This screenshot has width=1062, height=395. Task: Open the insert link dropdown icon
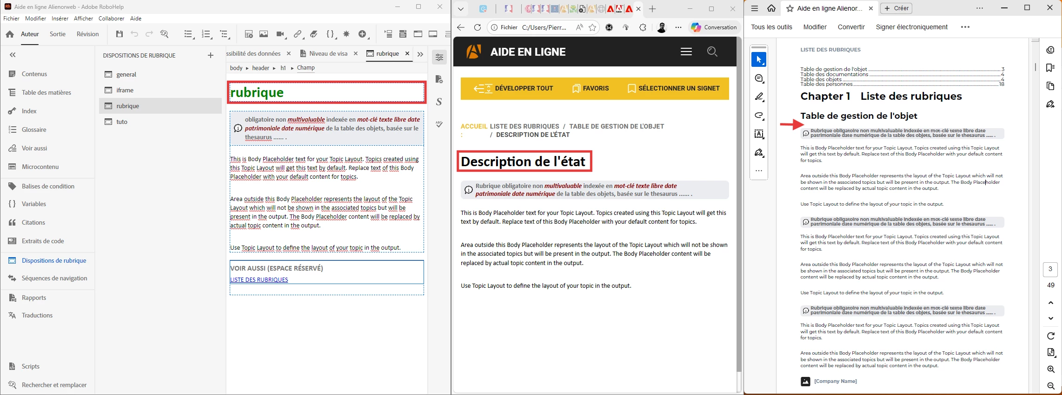click(298, 34)
